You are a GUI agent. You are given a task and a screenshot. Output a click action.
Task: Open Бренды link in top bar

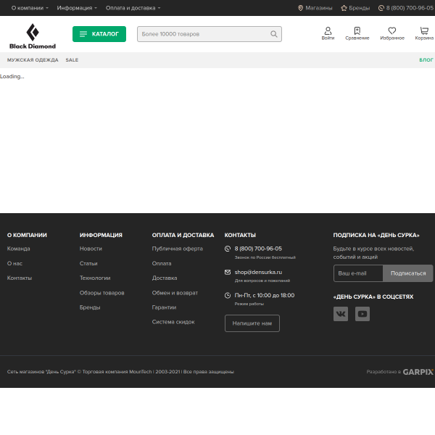[355, 8]
